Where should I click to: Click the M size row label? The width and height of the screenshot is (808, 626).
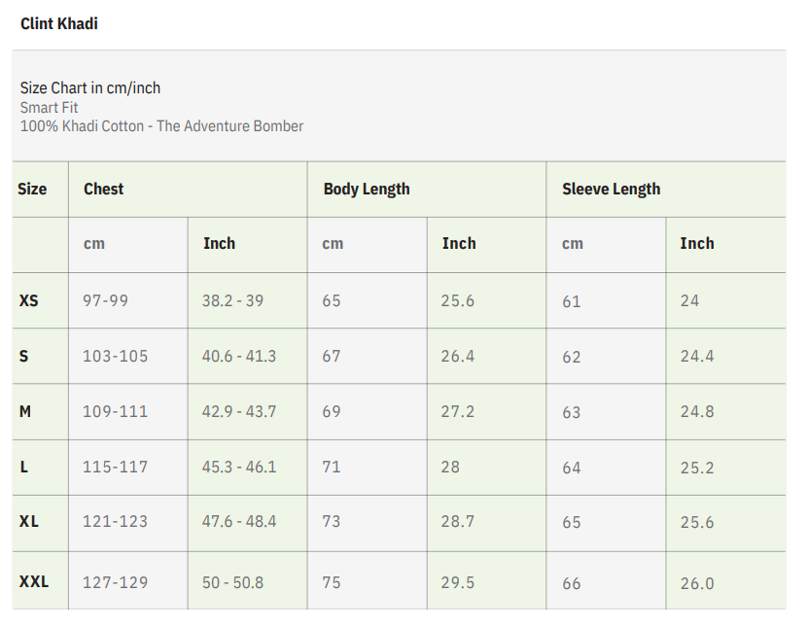25,411
